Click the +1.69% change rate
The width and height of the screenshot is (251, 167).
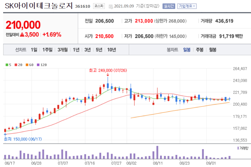pos(52,34)
